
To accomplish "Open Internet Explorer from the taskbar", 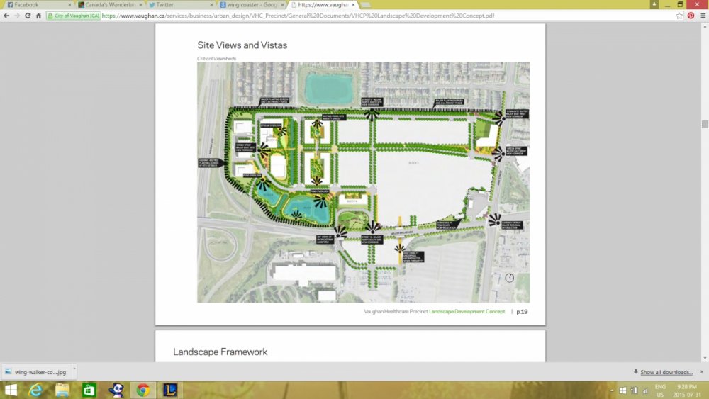I will coord(35,390).
